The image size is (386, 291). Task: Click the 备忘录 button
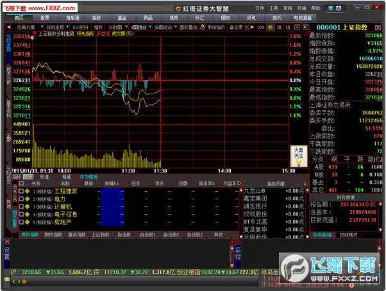click(236, 27)
